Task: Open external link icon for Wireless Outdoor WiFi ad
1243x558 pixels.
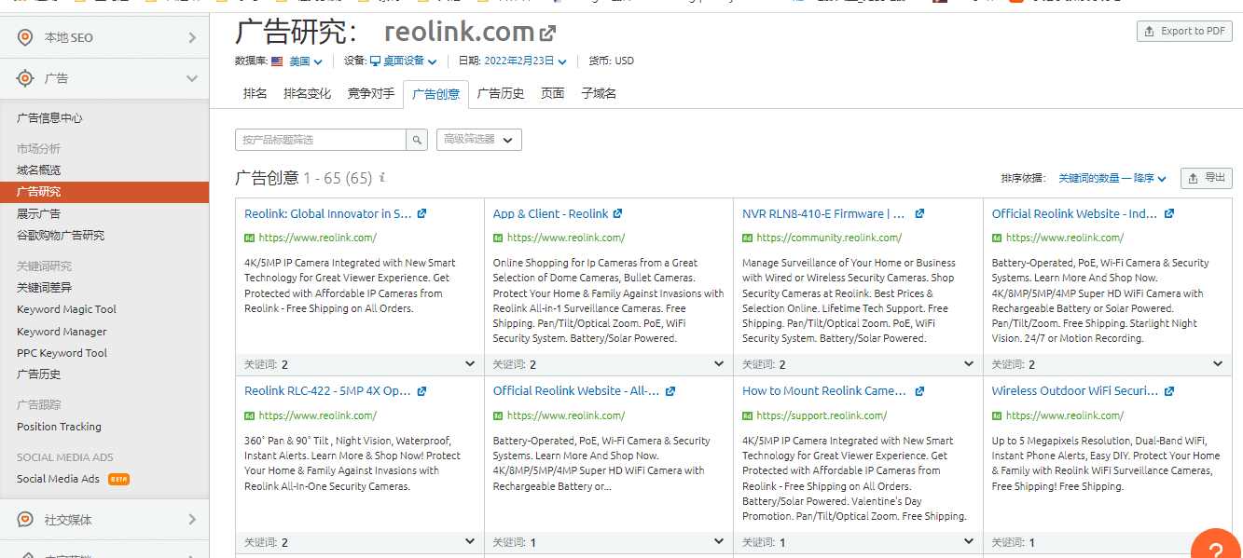Action: tap(1169, 391)
